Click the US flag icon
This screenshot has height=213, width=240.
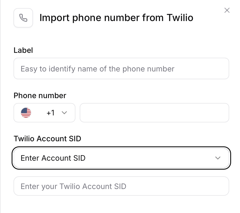tap(26, 113)
